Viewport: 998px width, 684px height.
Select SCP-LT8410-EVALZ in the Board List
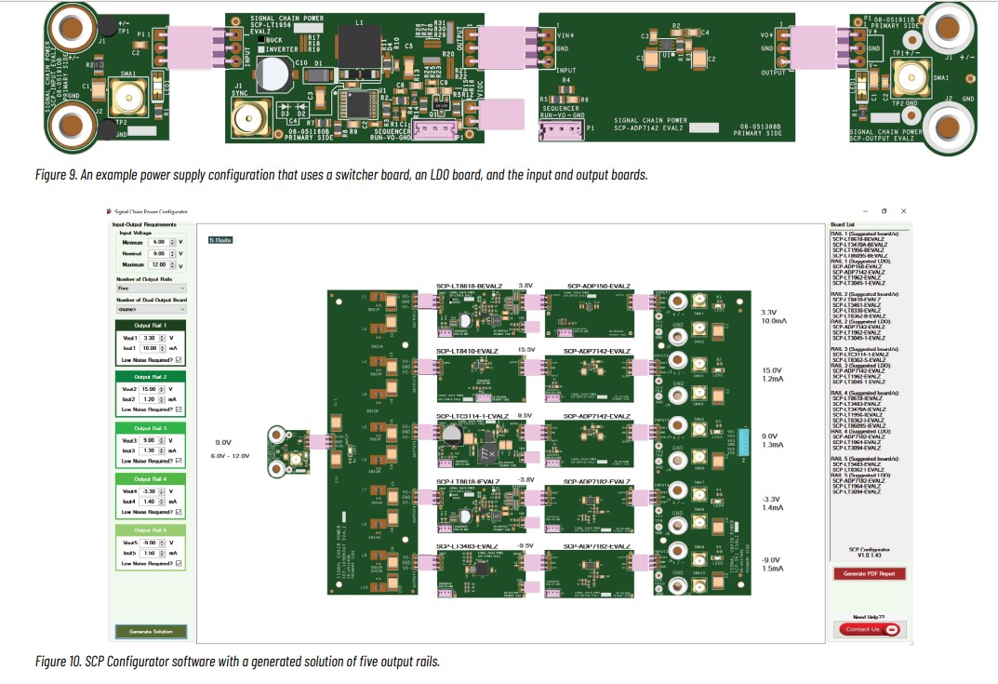(857, 300)
